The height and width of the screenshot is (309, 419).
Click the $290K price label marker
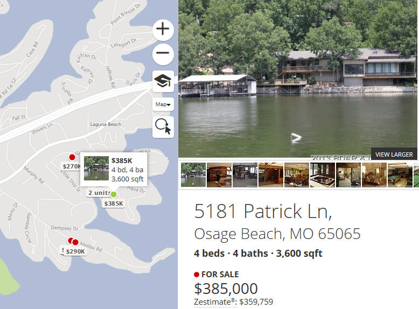[x=75, y=251]
